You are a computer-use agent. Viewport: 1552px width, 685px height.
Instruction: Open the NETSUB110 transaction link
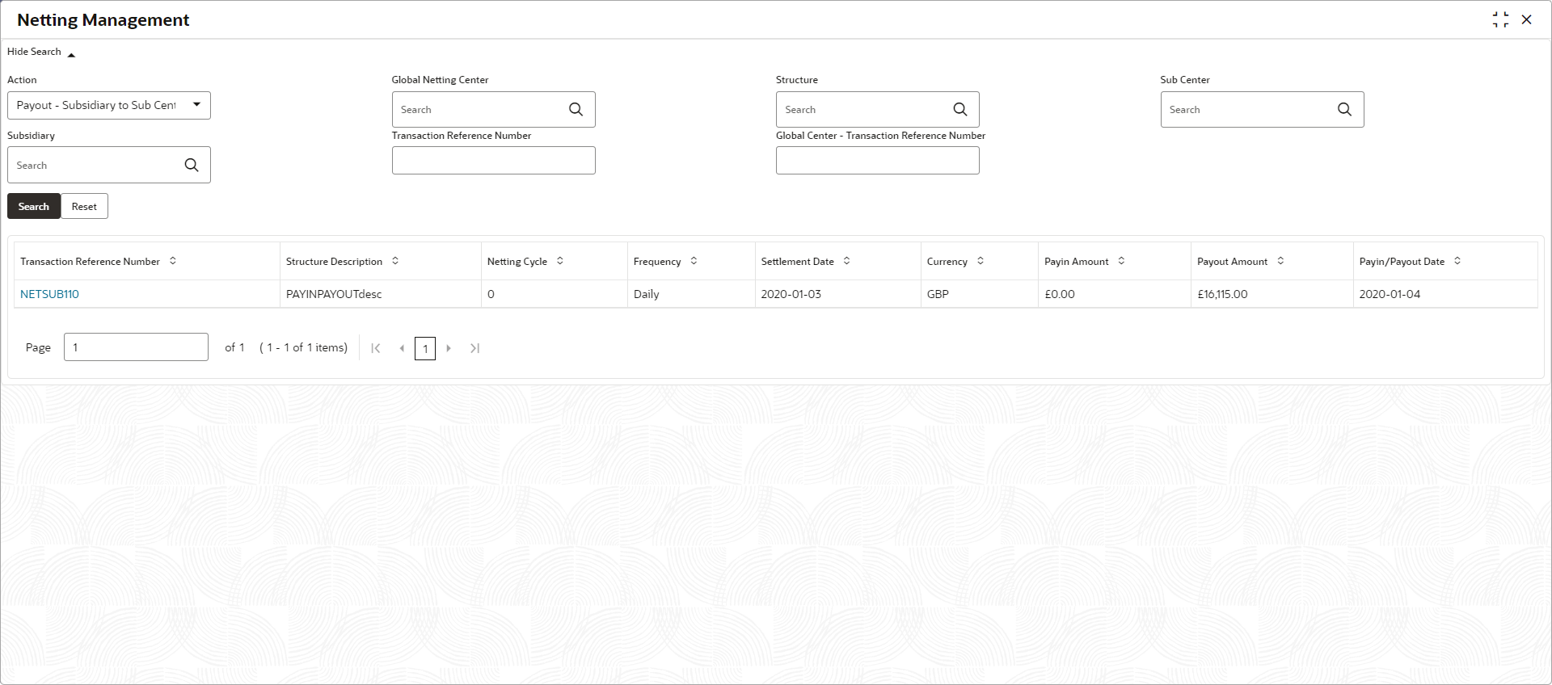(49, 294)
